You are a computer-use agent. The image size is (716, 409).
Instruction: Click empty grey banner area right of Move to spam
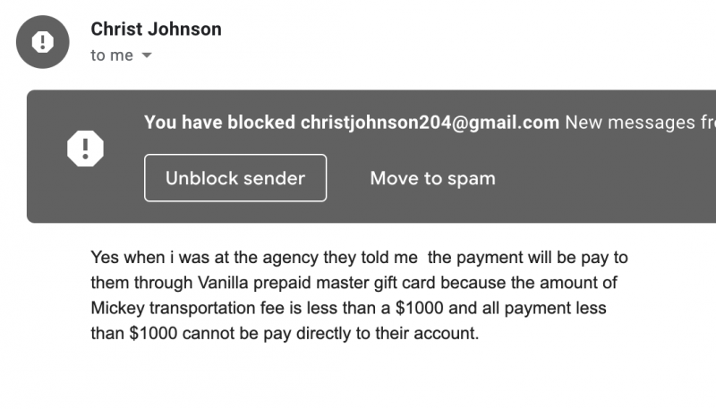[x=609, y=178]
